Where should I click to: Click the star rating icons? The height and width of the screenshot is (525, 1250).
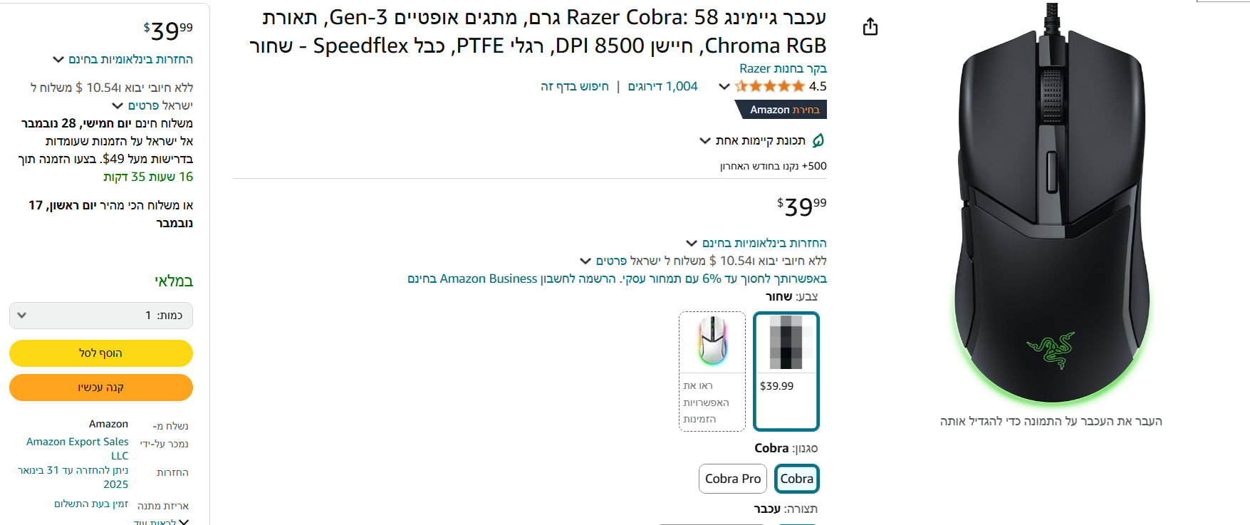(x=770, y=86)
